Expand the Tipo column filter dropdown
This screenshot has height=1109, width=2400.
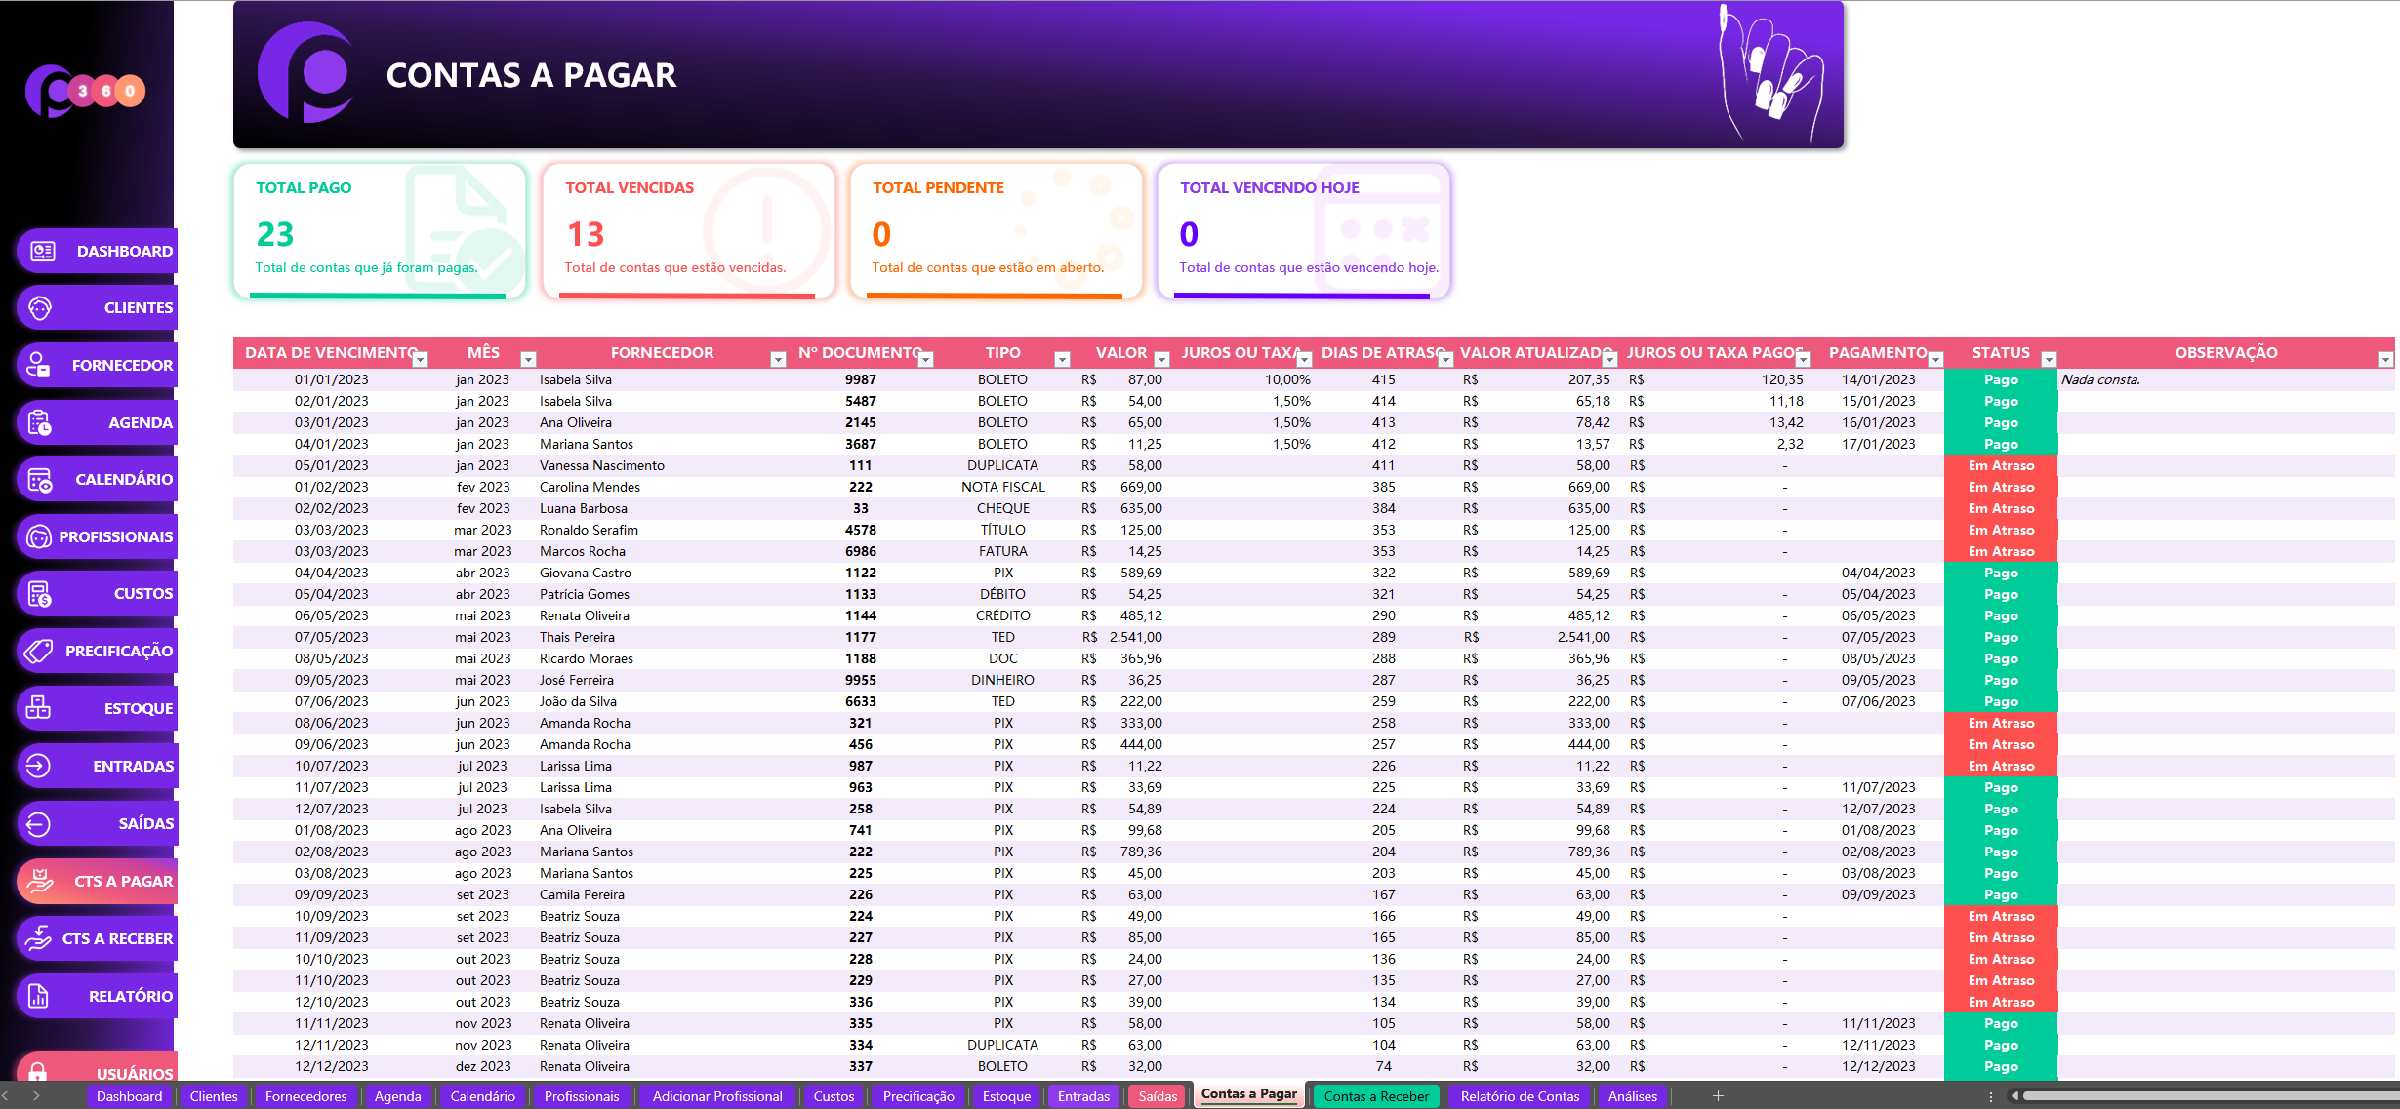click(1062, 360)
